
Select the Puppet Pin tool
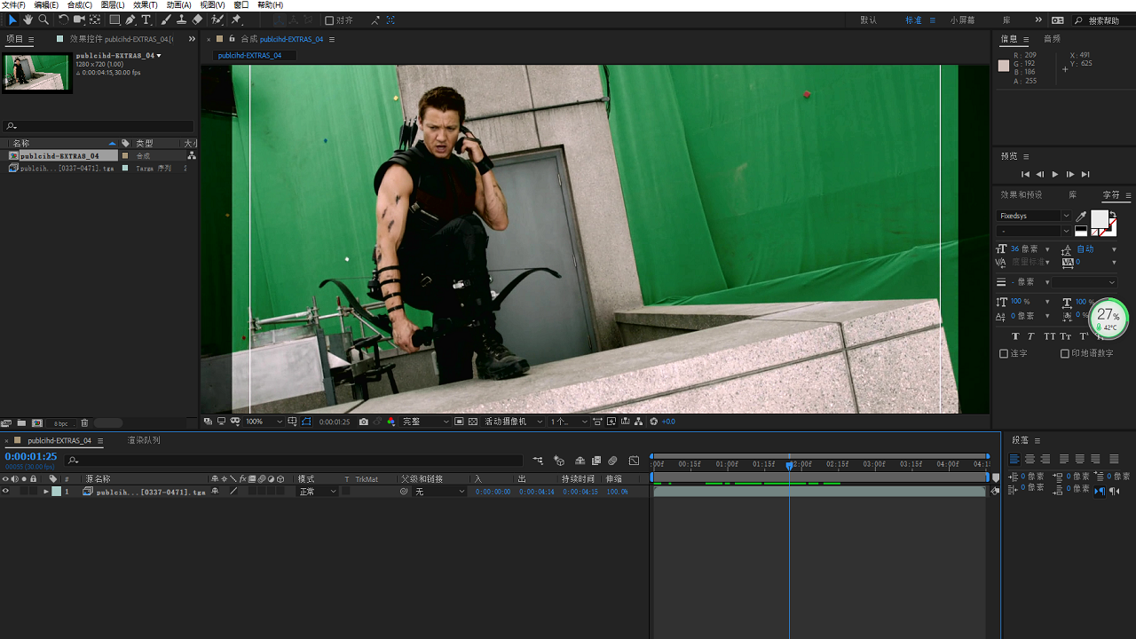[x=237, y=20]
